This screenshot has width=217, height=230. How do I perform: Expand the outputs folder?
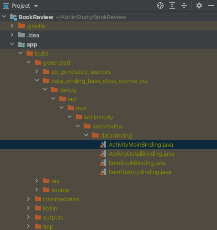point(28,217)
